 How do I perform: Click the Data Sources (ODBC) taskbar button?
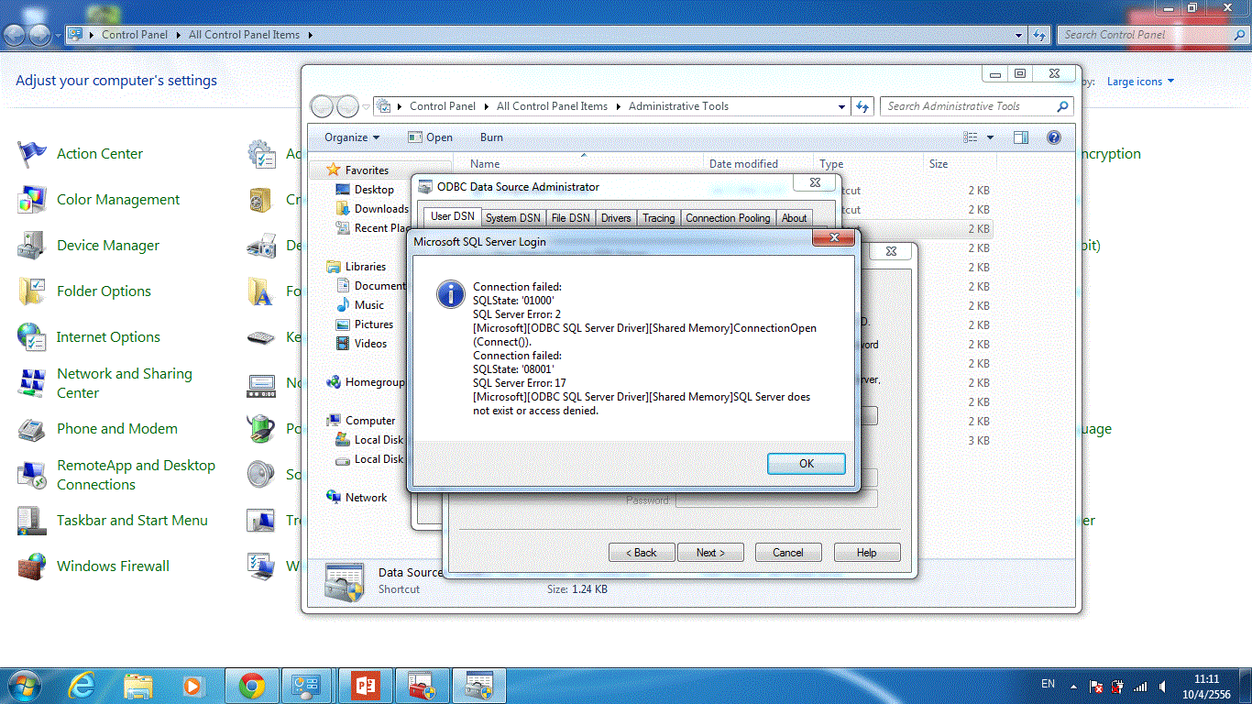479,685
